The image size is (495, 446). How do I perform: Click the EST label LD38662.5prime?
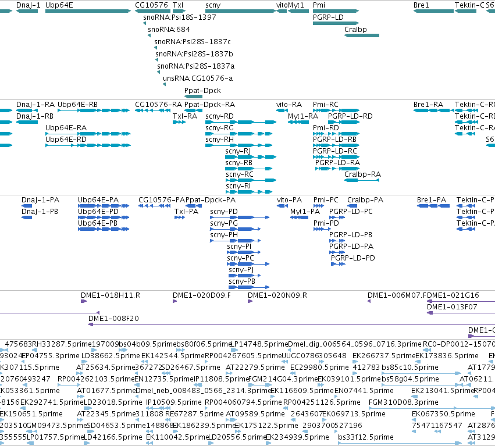[x=111, y=356]
